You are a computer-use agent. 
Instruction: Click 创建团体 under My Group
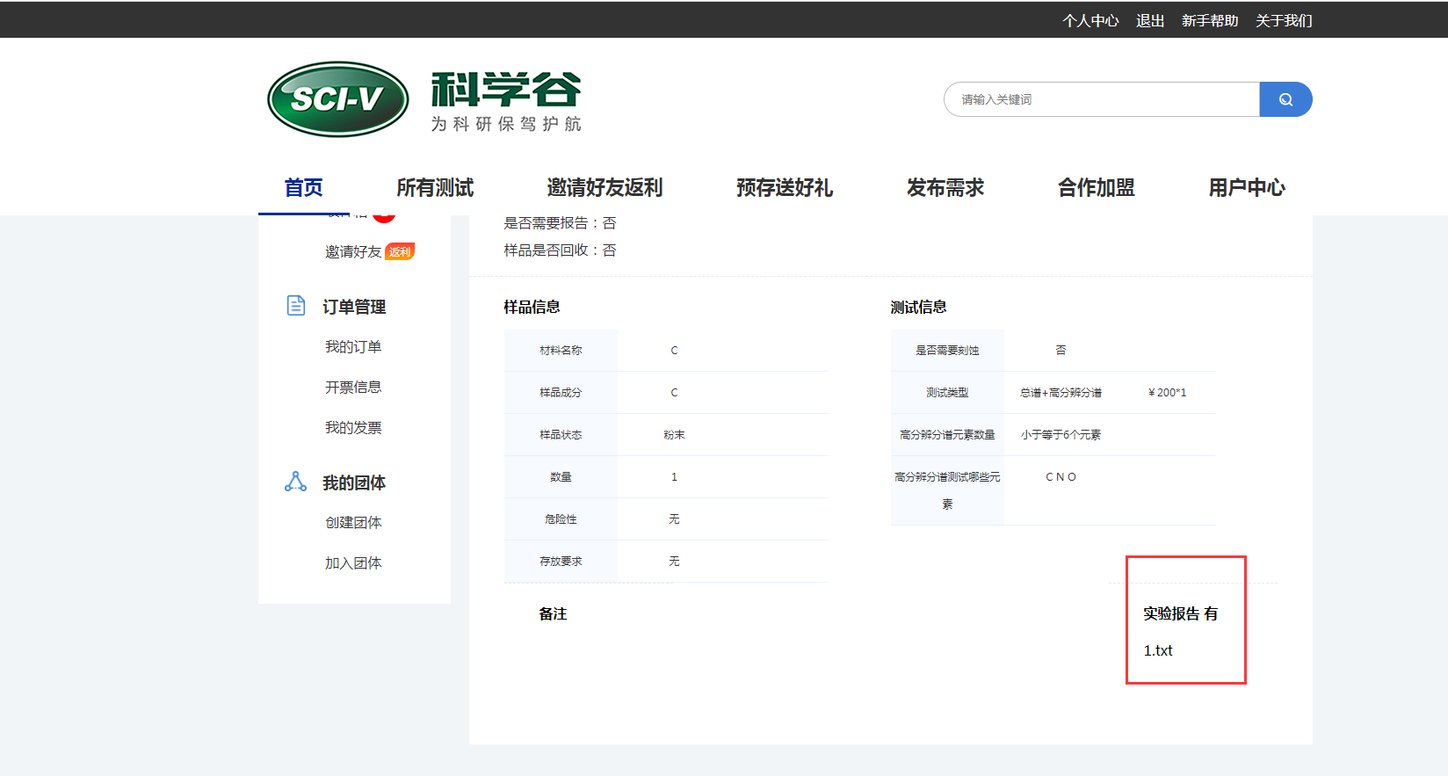pyautogui.click(x=353, y=522)
